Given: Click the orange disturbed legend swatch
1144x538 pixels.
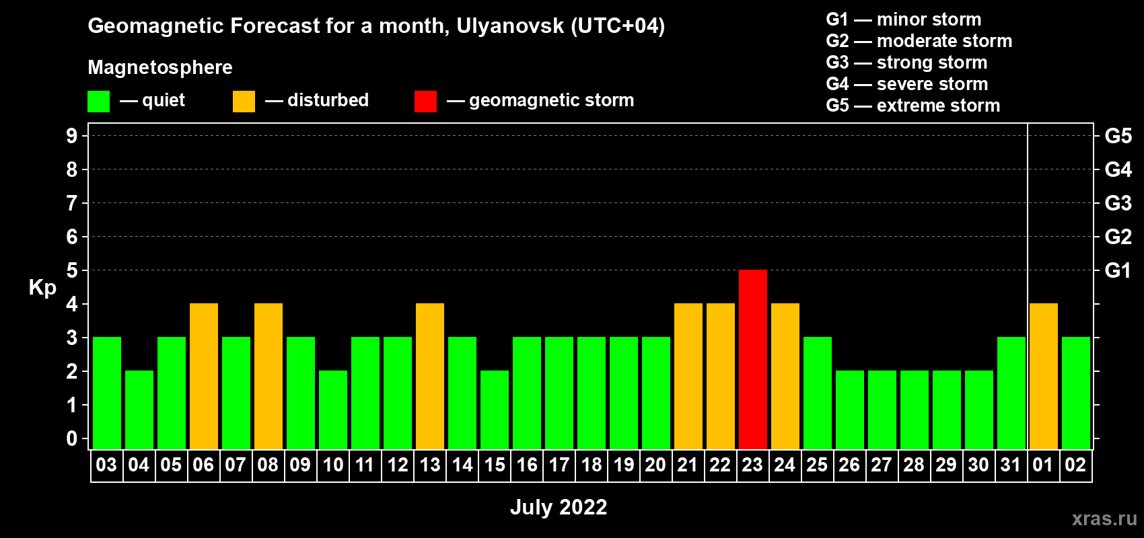Looking at the screenshot, I should point(244,102).
